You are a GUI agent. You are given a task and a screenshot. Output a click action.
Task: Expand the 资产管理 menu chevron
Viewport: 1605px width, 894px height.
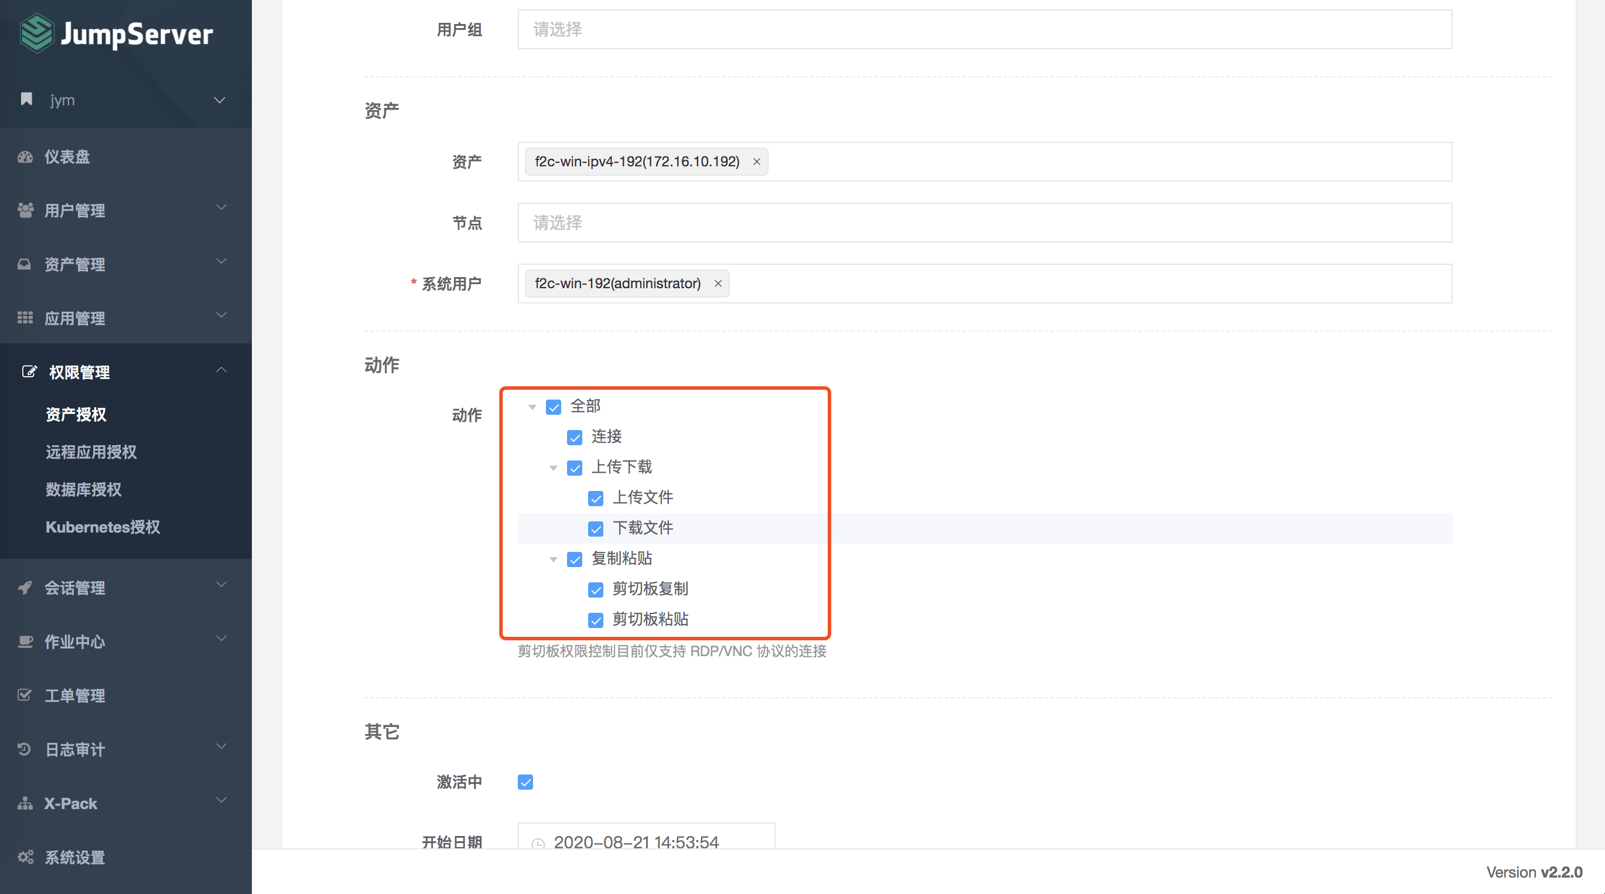(221, 262)
